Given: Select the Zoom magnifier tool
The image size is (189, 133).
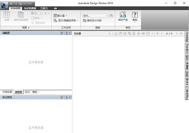Looking at the screenshot, I should click(x=125, y=34).
